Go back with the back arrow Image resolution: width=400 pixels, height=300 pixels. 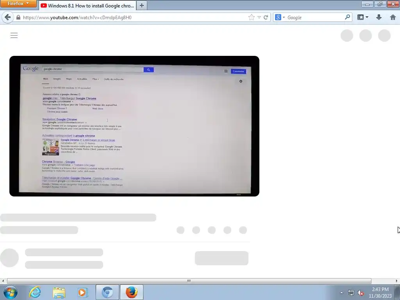(7, 17)
